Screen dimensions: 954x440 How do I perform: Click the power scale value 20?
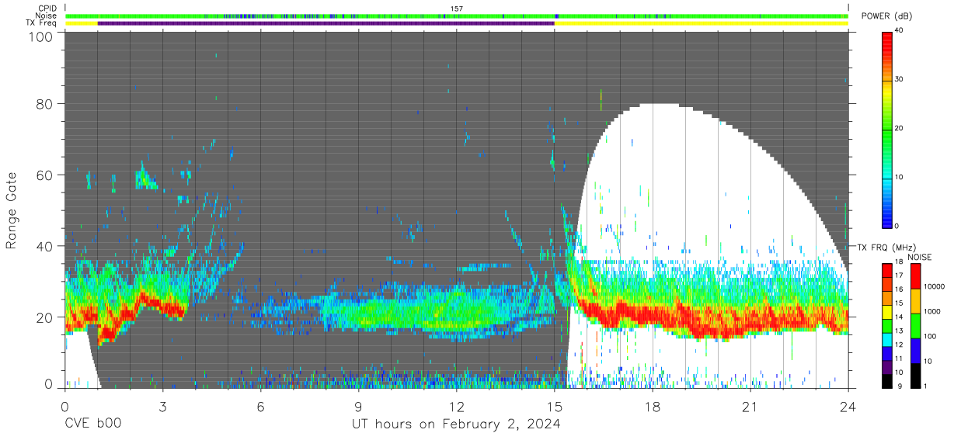coord(900,129)
